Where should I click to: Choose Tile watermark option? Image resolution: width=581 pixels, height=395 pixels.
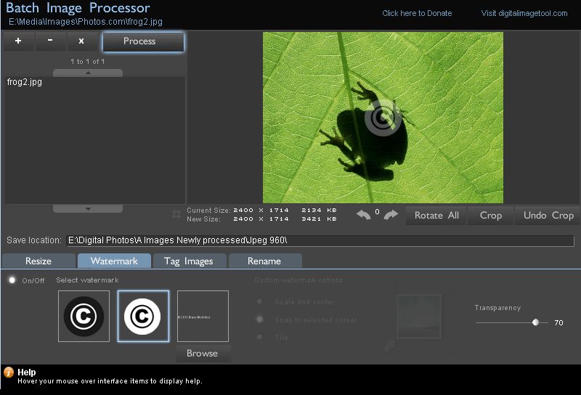point(260,337)
